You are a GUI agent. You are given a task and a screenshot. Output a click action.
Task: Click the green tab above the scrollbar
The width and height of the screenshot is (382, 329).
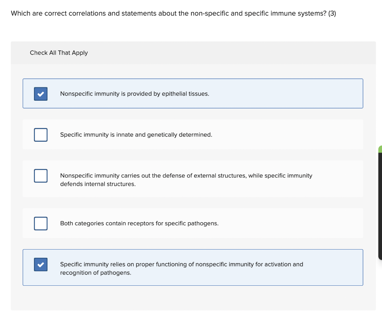pos(380,149)
